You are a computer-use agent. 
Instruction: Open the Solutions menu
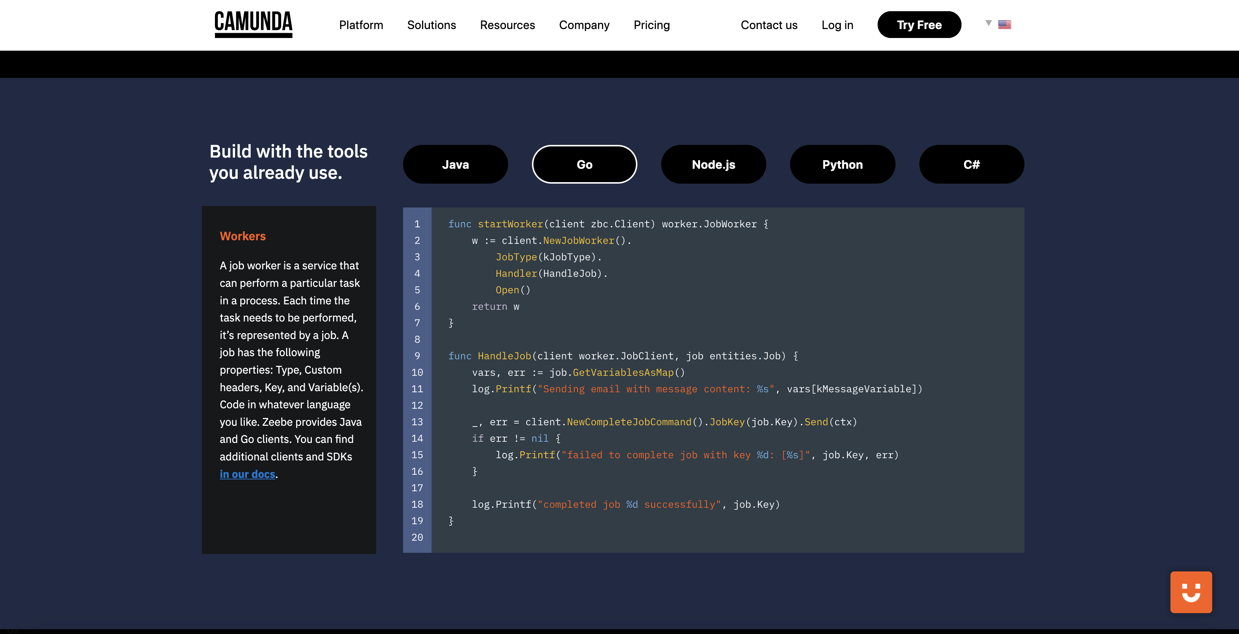[x=431, y=25]
